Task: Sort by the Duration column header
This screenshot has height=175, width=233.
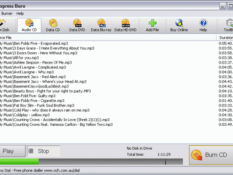Action: (x=225, y=37)
